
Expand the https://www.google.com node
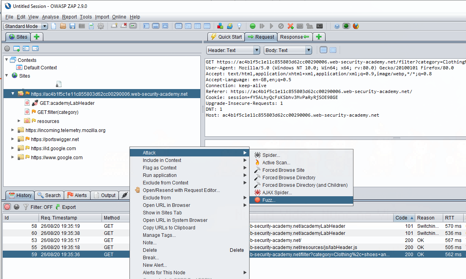coord(13,157)
